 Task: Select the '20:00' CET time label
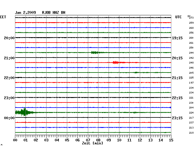[x=9, y=38]
